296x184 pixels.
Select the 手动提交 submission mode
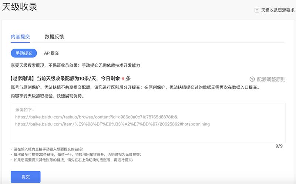[24, 53]
